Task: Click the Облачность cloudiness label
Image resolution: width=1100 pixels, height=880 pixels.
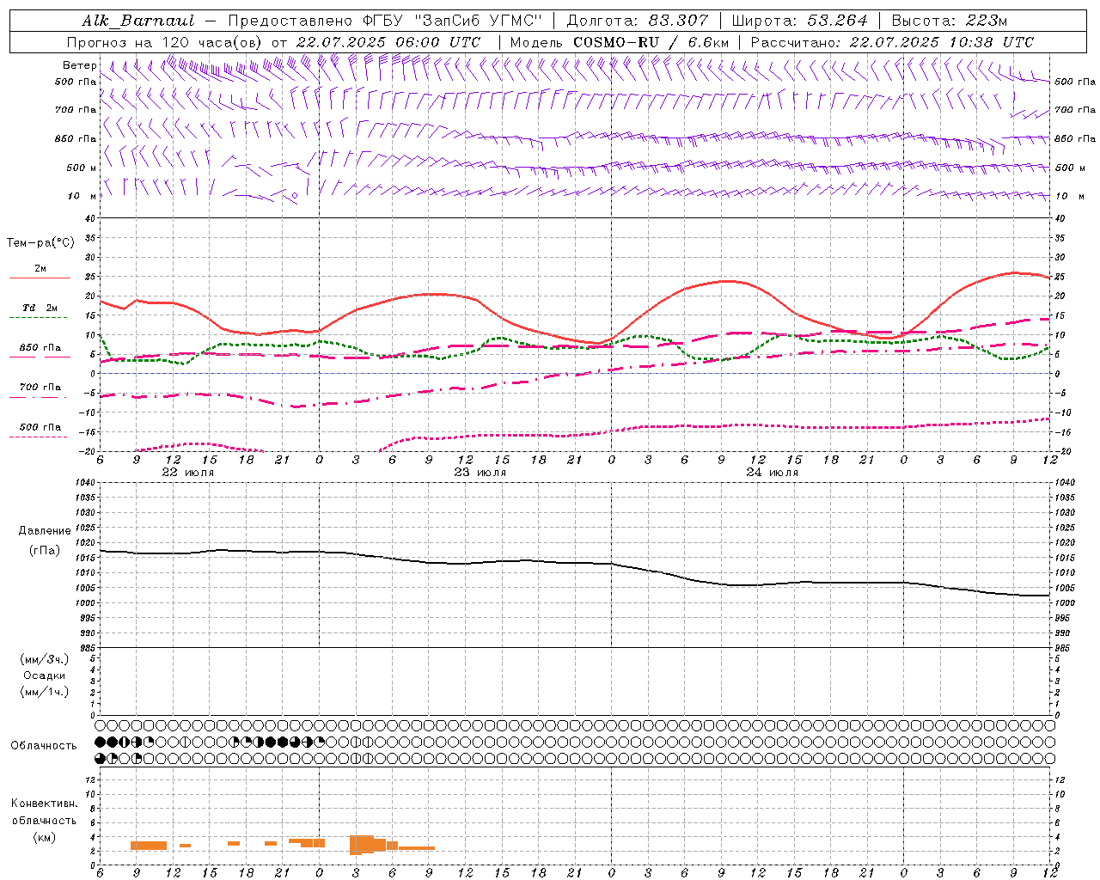Action: click(44, 746)
